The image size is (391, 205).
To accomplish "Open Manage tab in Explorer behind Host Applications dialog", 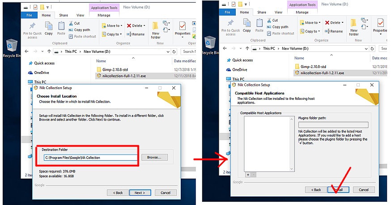I will 302,12.
